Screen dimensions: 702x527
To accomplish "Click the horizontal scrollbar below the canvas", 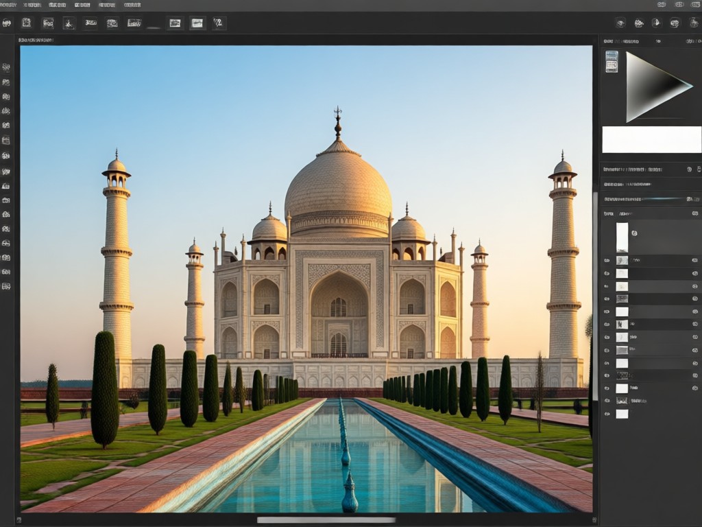I will coord(326,520).
